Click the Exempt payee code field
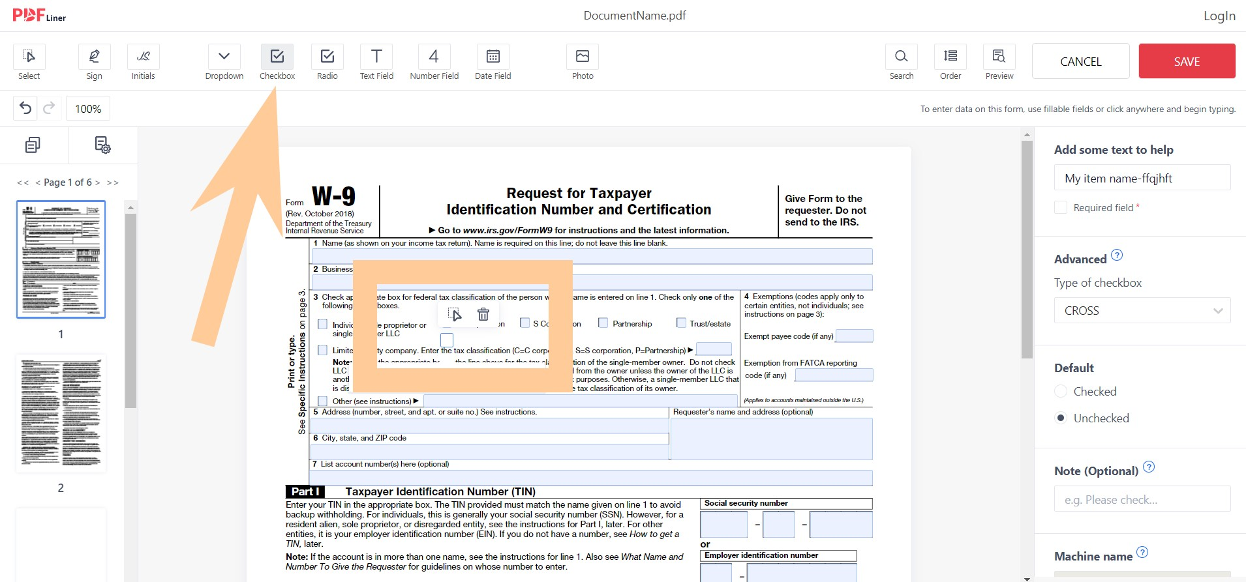The height and width of the screenshot is (582, 1246). [x=854, y=336]
